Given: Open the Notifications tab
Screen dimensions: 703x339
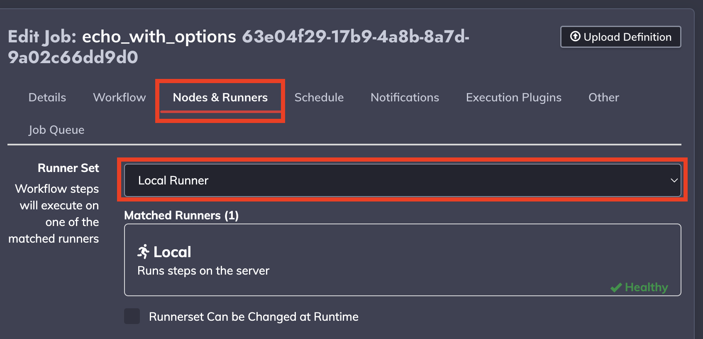Looking at the screenshot, I should point(405,97).
